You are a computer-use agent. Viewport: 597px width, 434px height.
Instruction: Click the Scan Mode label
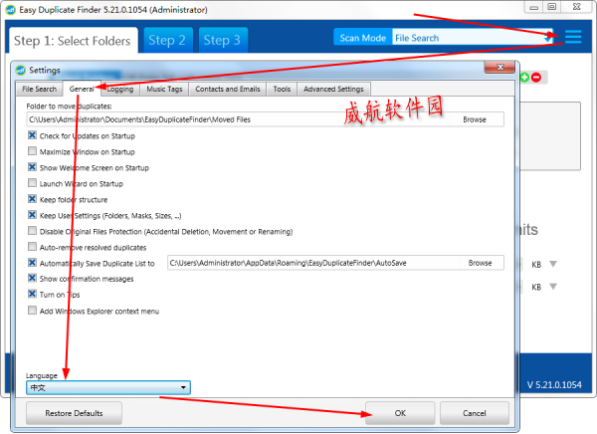363,38
